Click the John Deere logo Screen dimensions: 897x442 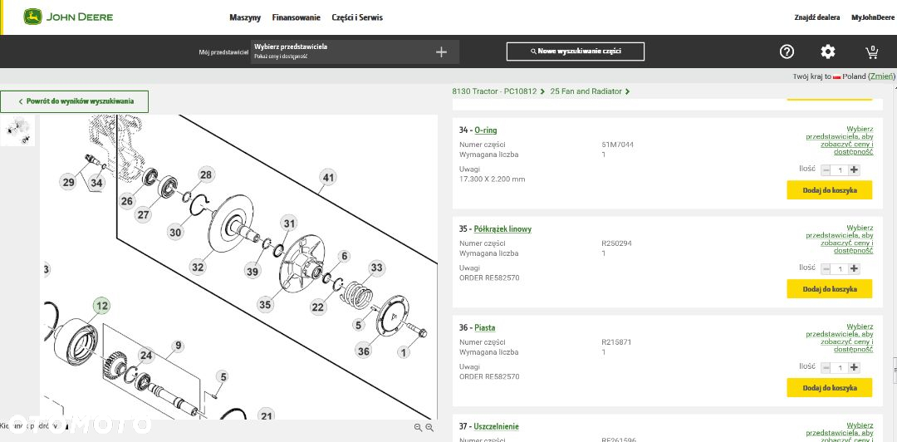coord(68,17)
